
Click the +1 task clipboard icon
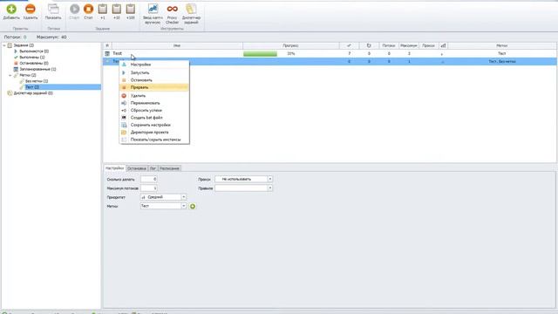103,9
